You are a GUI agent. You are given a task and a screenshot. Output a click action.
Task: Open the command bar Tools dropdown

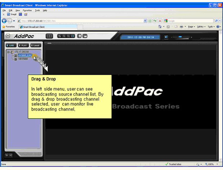(x=211, y=26)
